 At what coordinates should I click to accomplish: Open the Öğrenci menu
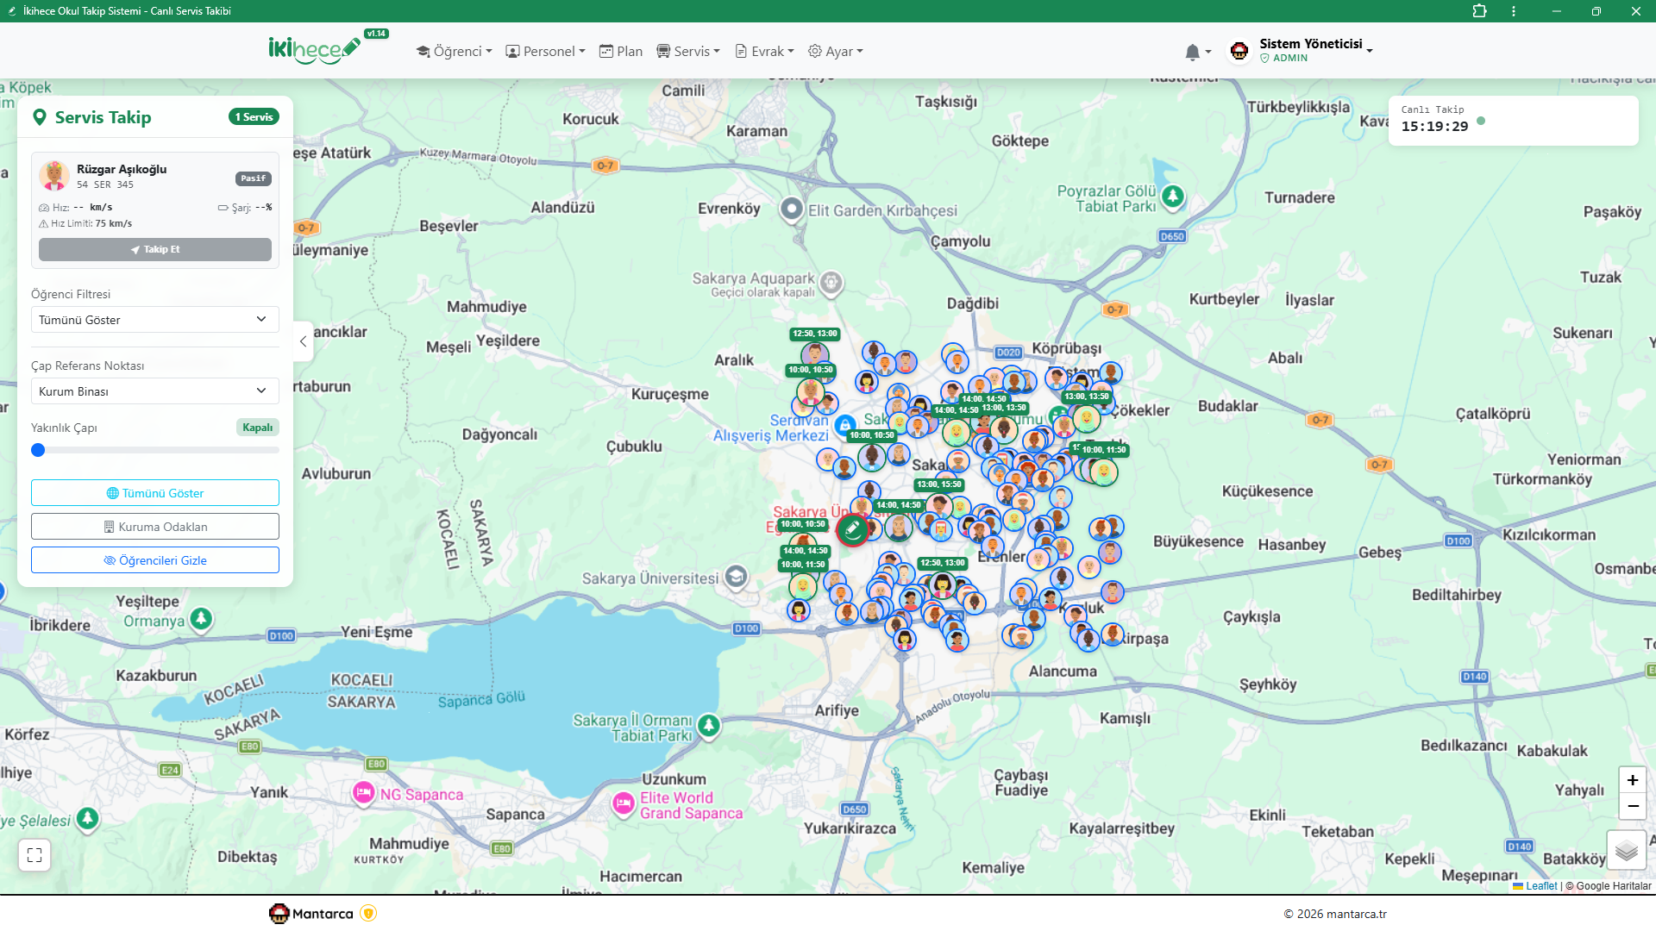(454, 52)
